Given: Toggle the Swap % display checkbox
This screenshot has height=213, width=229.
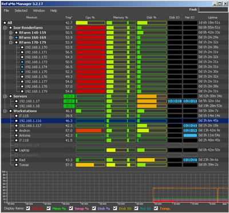Looking at the screenshot, I should pyautogui.click(x=71, y=208).
